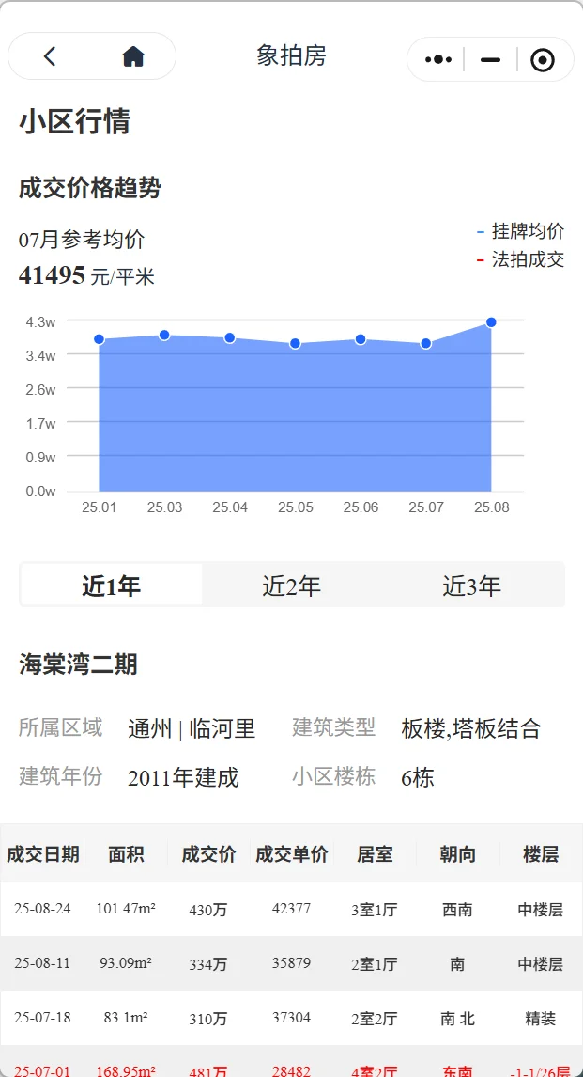Select the 25.05 chart data point
583x1077 pixels.
[x=295, y=343]
